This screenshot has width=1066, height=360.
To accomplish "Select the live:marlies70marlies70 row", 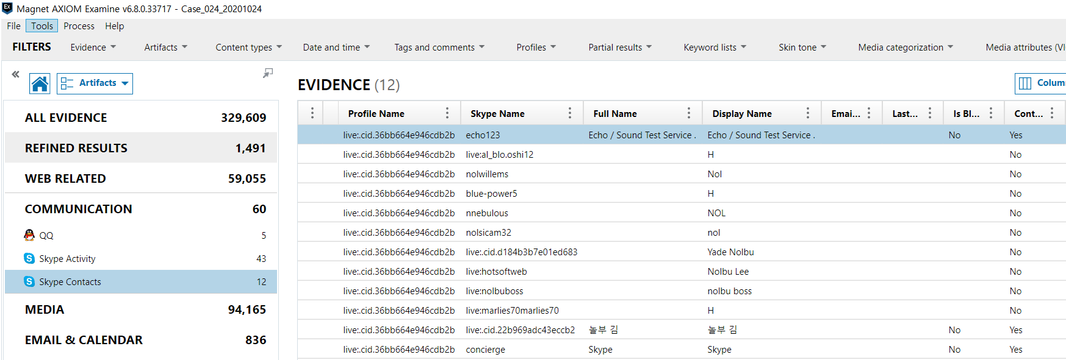I will pyautogui.click(x=682, y=311).
